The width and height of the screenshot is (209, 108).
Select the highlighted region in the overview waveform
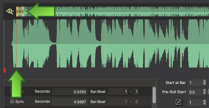(x=20, y=12)
